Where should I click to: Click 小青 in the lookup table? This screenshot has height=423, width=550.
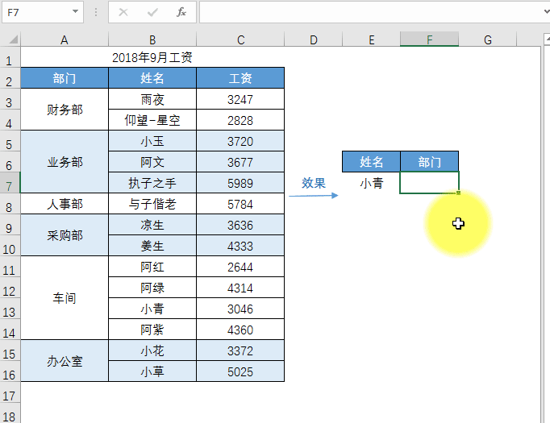pyautogui.click(x=372, y=183)
